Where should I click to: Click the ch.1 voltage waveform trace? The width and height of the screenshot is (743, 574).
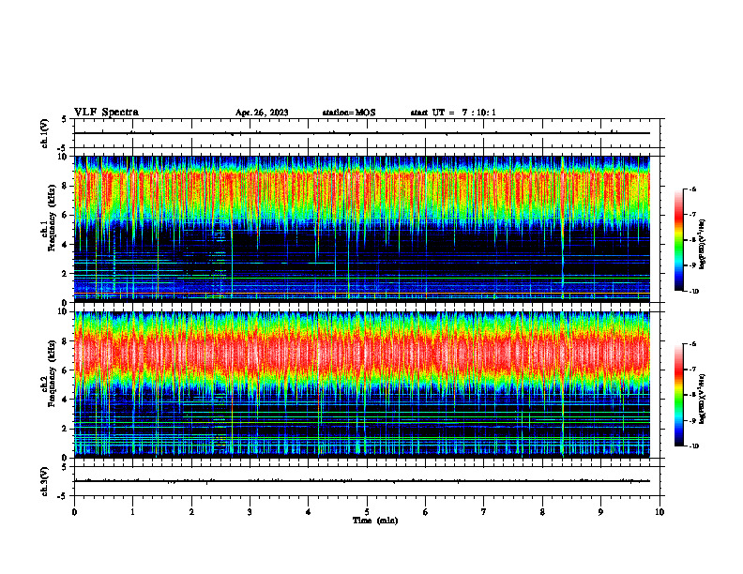tap(362, 133)
